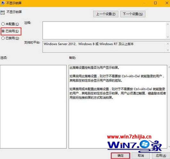The image size is (170, 159).
Task: Select the 未配置(C) radio option
Action: click(3, 24)
